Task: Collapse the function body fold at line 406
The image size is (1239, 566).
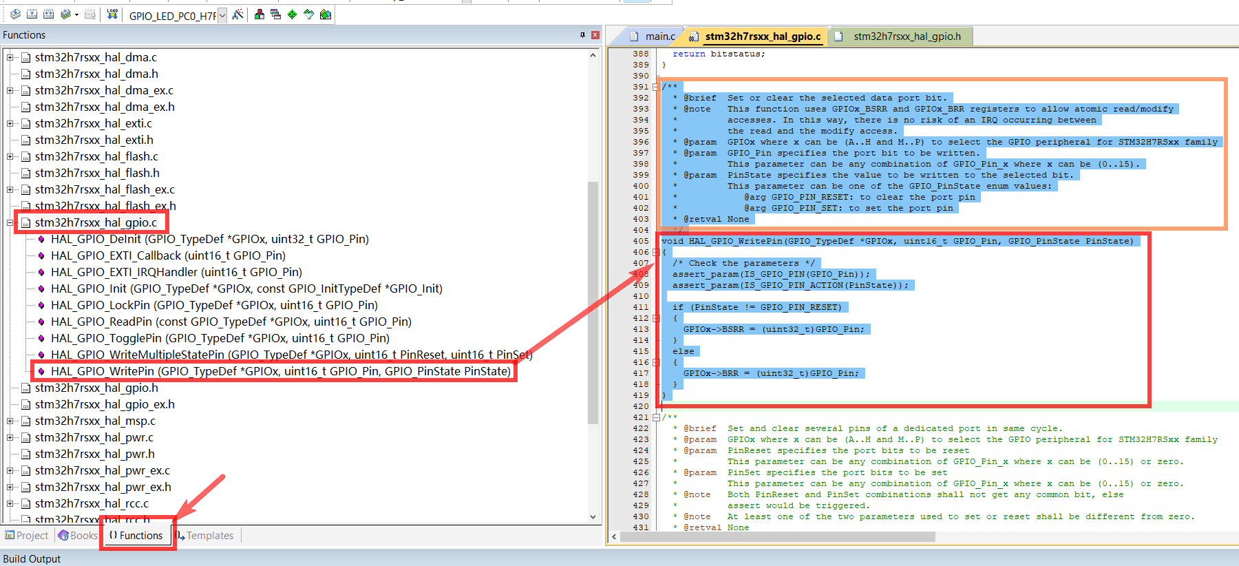Action: click(x=656, y=252)
